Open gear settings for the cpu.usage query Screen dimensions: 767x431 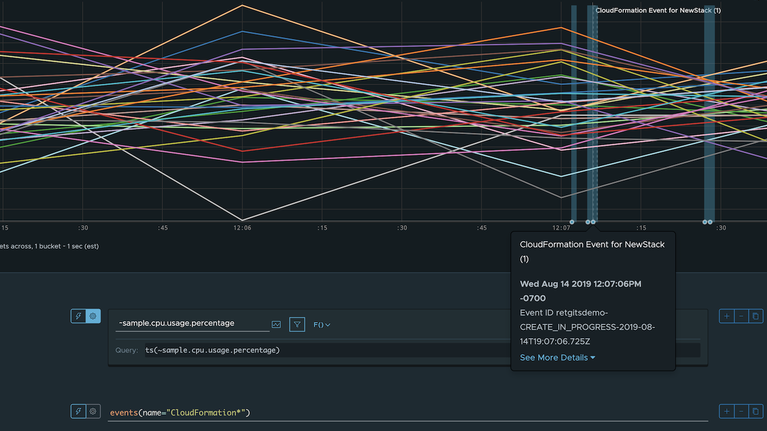click(x=93, y=316)
